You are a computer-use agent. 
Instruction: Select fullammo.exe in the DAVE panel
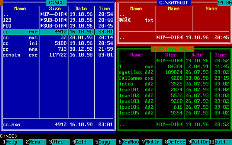click(x=174, y=78)
